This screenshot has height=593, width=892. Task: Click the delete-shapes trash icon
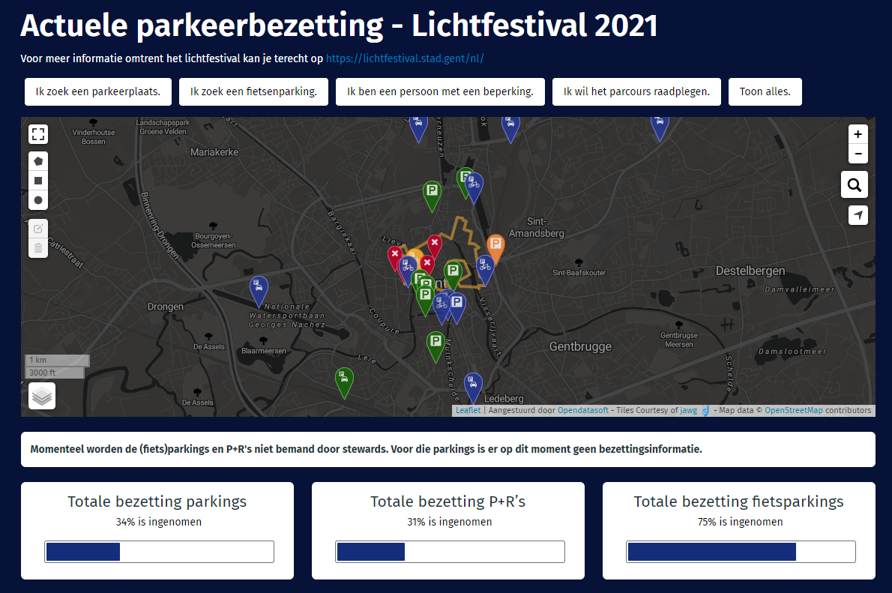click(37, 247)
